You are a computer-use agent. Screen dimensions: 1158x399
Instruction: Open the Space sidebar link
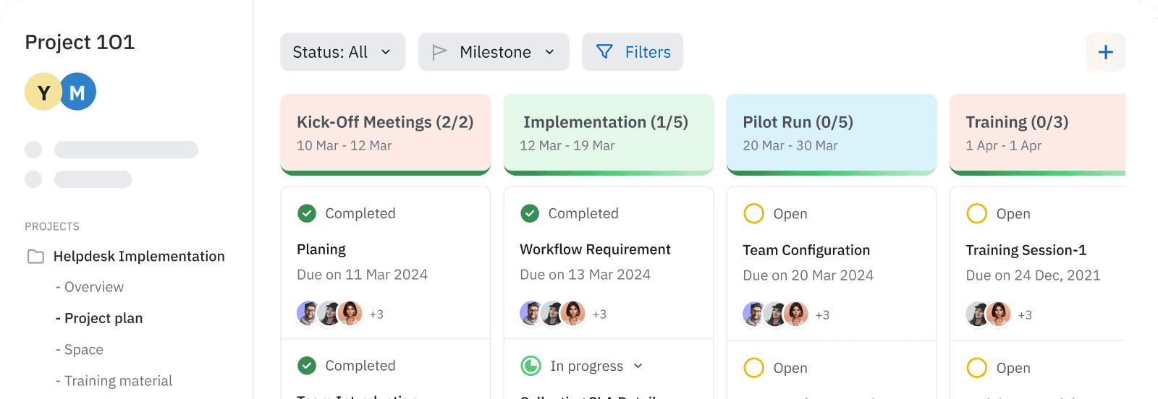[83, 350]
